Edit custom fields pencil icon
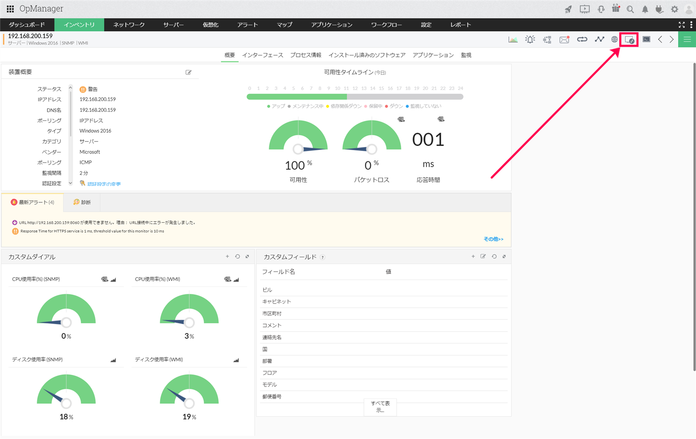This screenshot has height=439, width=696. pos(483,256)
